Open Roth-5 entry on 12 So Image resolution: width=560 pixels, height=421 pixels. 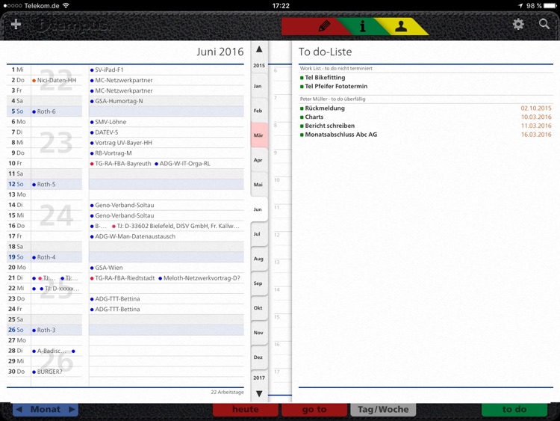click(44, 185)
